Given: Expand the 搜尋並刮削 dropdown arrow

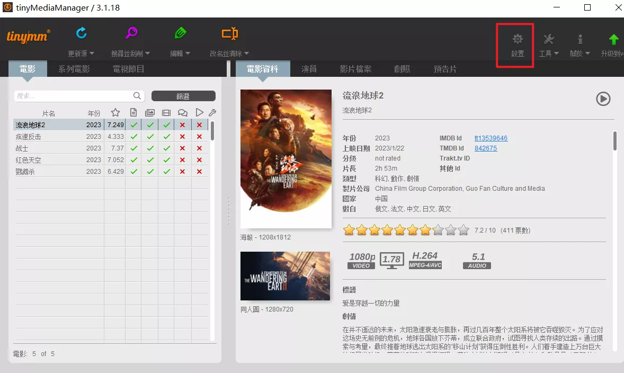Looking at the screenshot, I should click(148, 54).
